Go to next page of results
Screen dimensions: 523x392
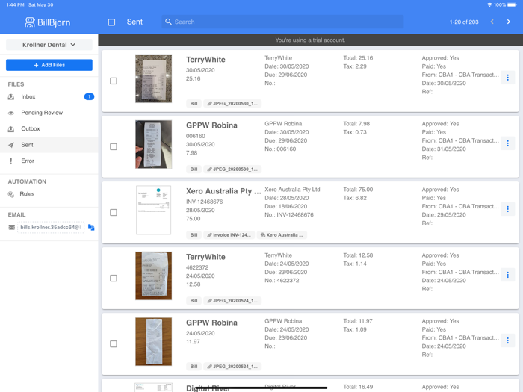coord(508,22)
